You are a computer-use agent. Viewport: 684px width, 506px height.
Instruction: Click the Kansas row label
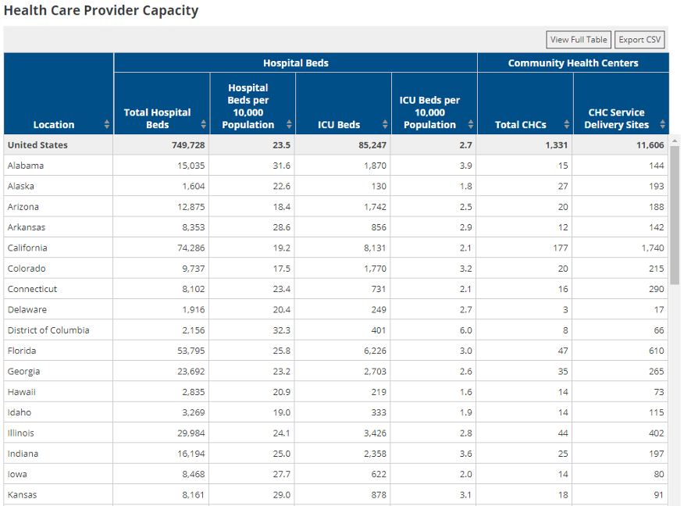pos(22,495)
